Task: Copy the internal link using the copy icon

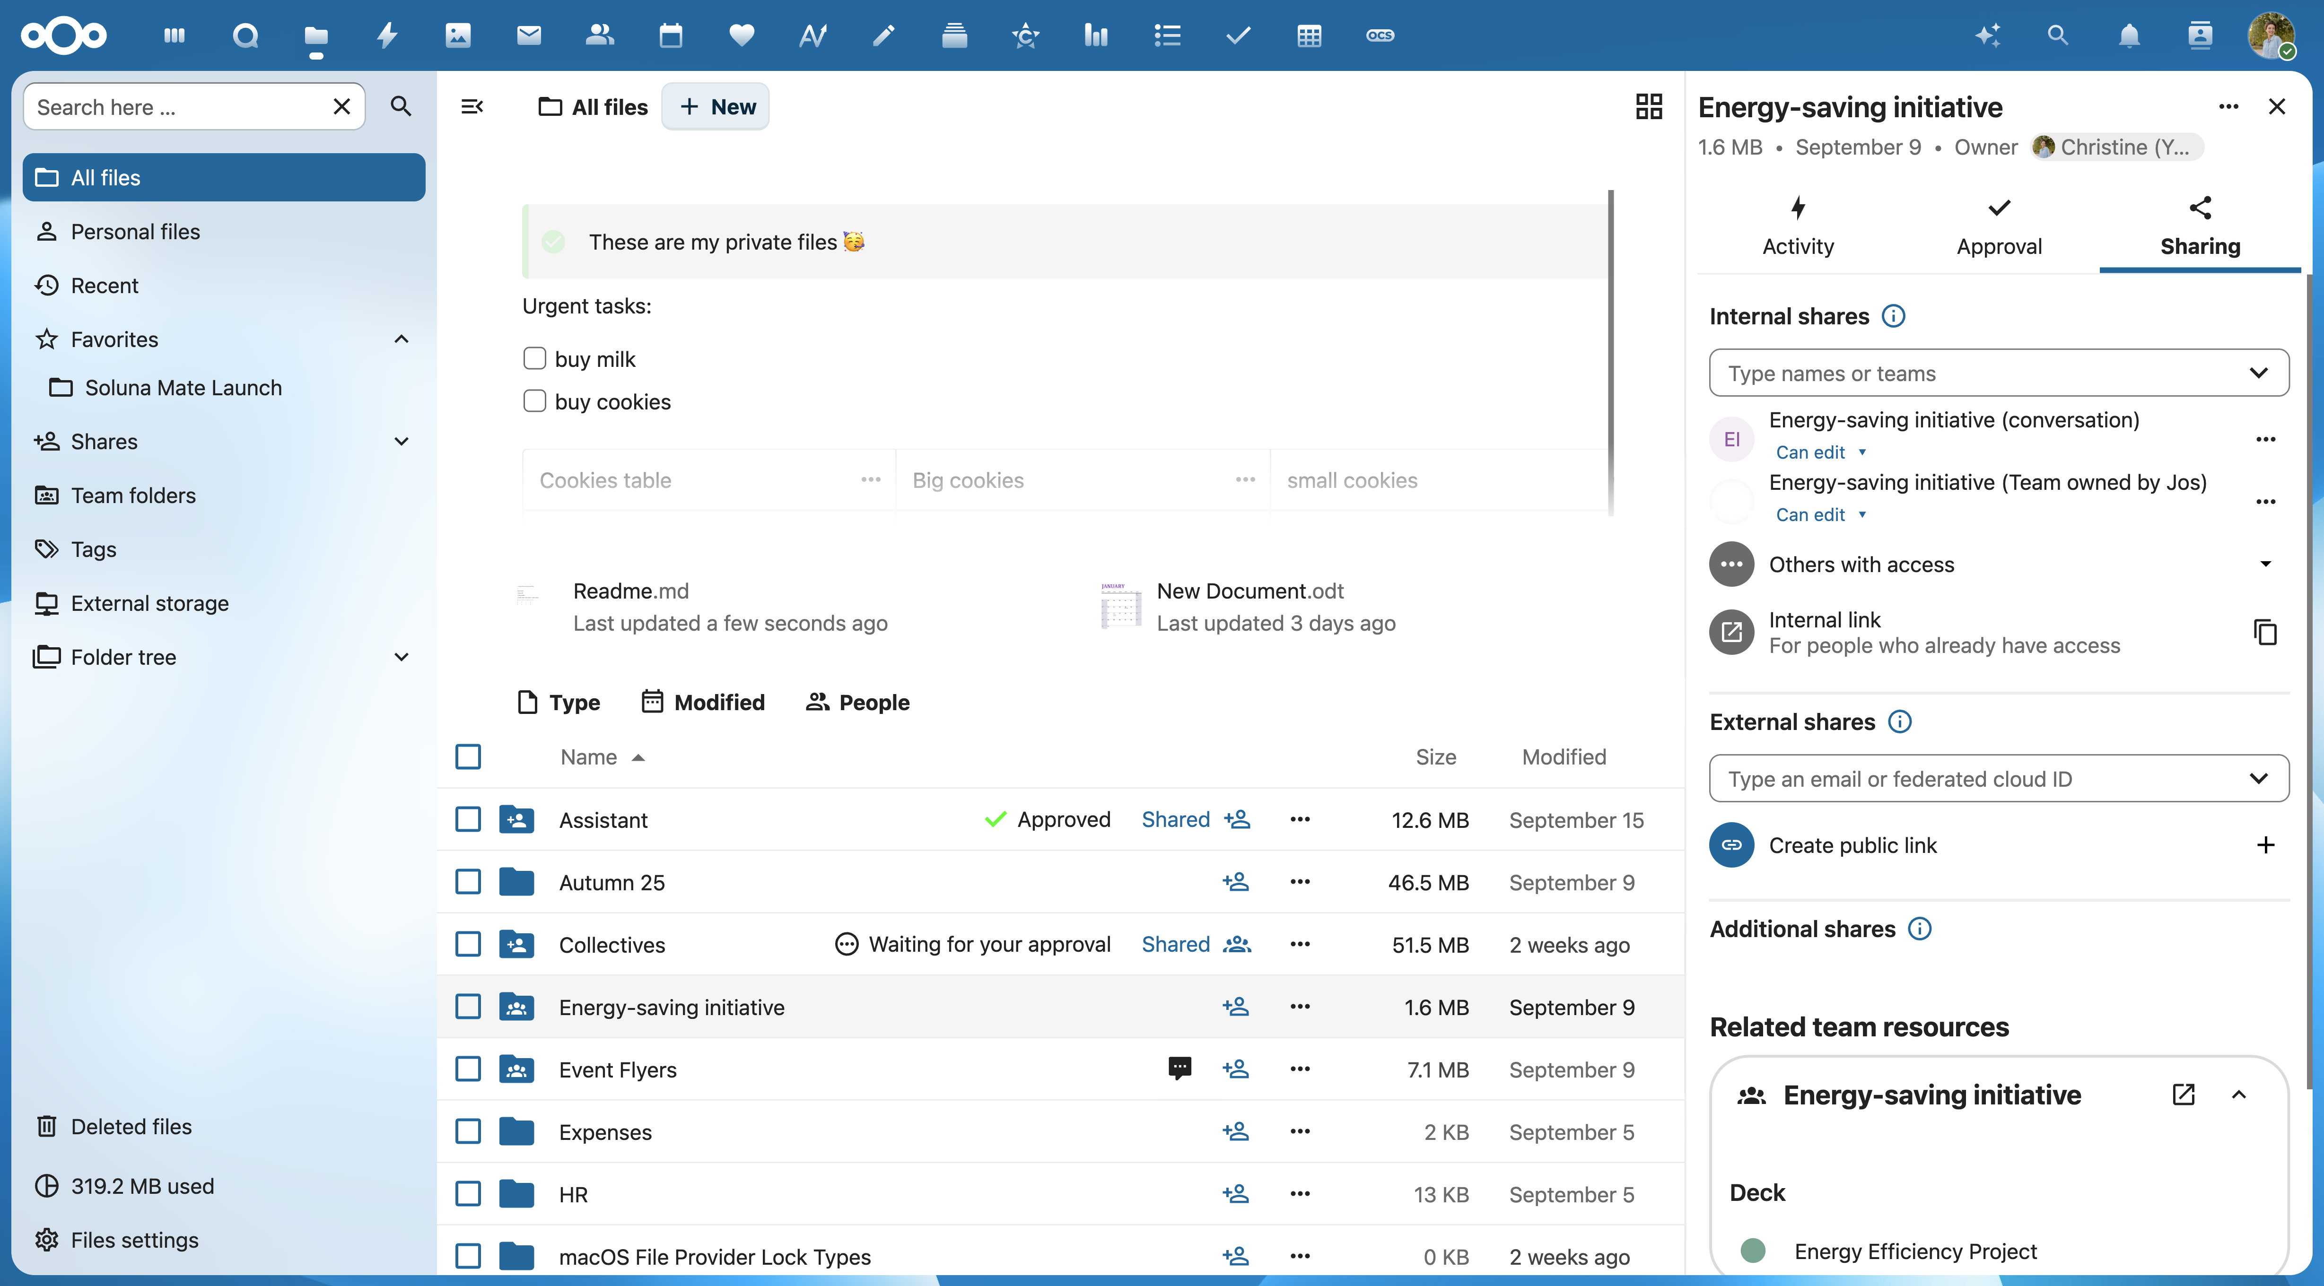Action: point(2264,632)
